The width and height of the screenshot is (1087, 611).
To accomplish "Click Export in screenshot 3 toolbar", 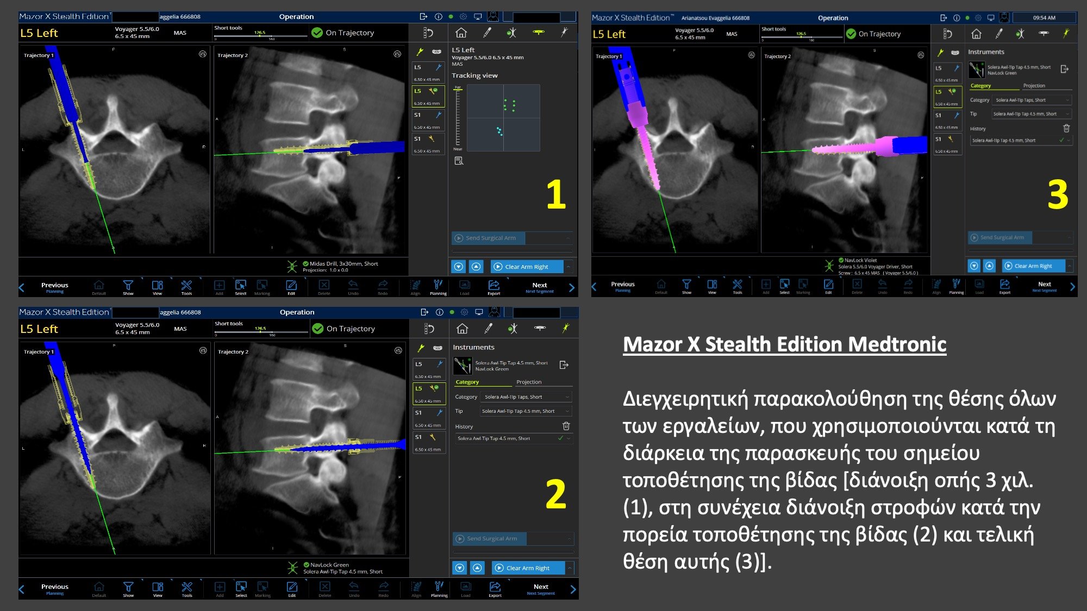I will [x=1004, y=287].
